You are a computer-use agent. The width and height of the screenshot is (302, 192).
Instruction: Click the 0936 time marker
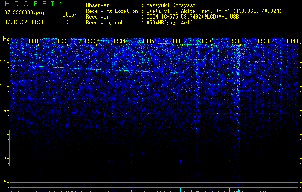point(177,41)
